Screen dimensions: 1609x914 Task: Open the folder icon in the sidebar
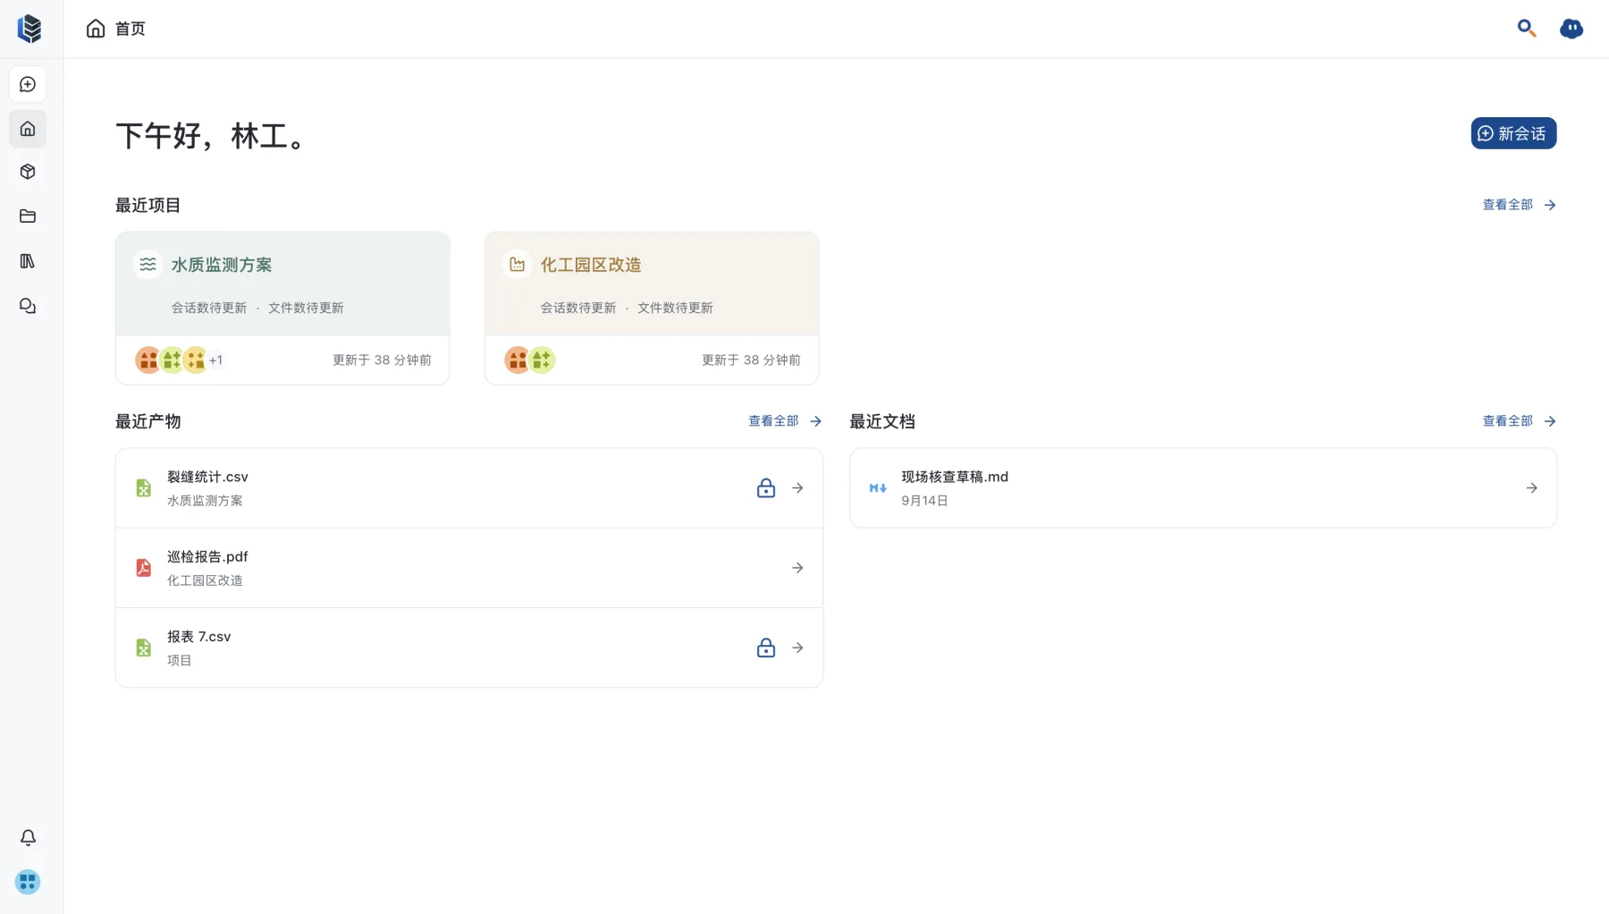tap(28, 216)
